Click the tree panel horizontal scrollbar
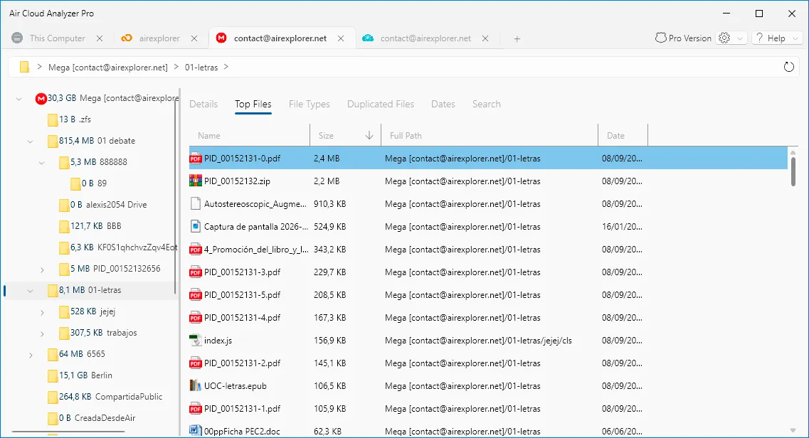Viewport: 809px width, 438px height. [x=68, y=432]
